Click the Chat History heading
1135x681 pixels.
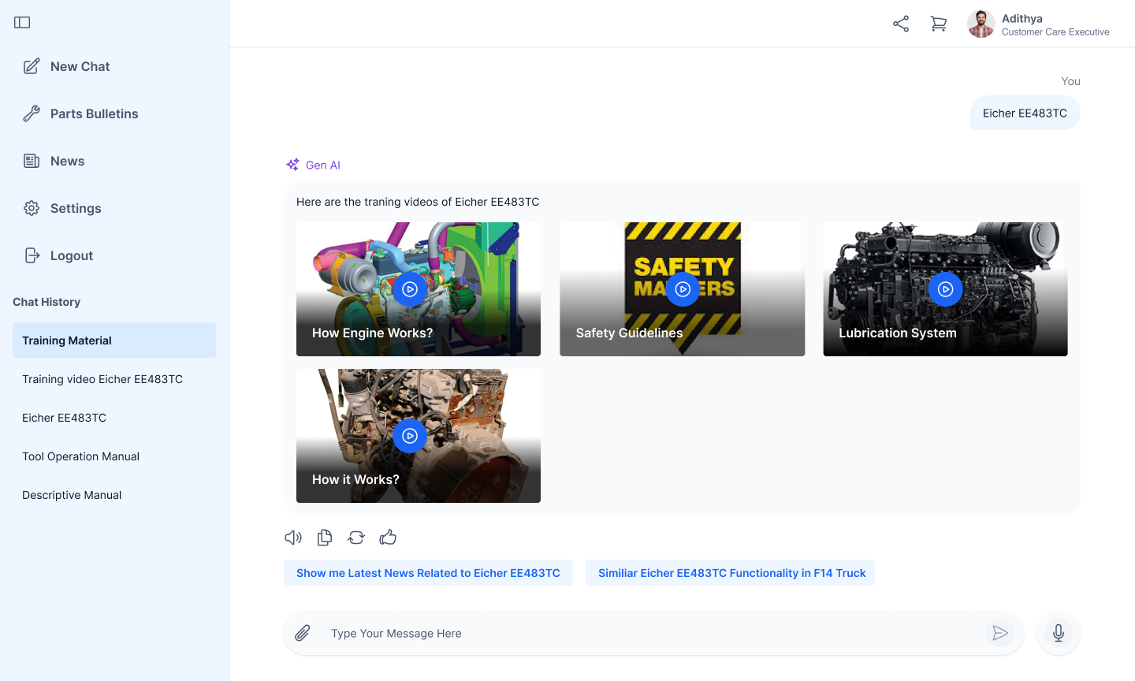[x=47, y=302]
